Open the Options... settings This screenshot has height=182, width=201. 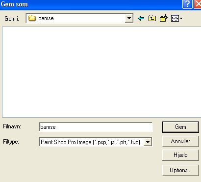[x=180, y=170]
